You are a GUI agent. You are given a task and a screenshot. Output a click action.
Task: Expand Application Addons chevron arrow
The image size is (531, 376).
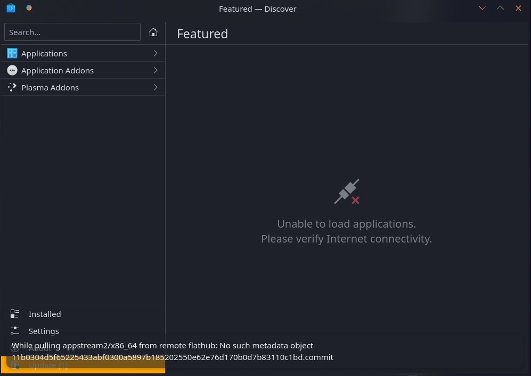point(156,70)
